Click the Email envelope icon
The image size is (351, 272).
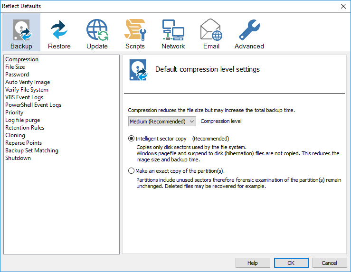point(211,30)
